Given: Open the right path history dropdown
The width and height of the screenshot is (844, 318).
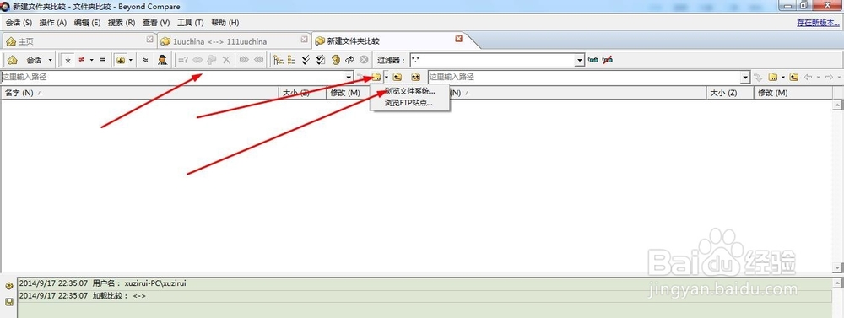Looking at the screenshot, I should (x=745, y=78).
